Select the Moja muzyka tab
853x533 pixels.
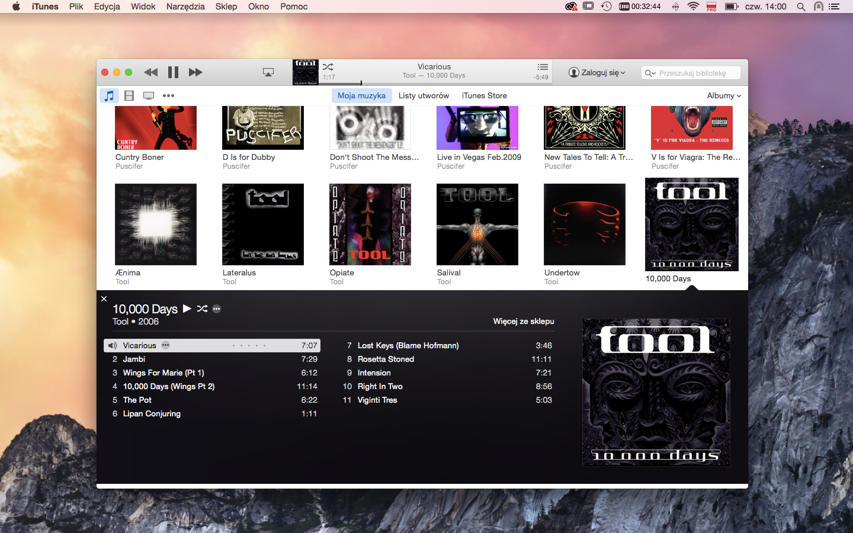click(361, 95)
